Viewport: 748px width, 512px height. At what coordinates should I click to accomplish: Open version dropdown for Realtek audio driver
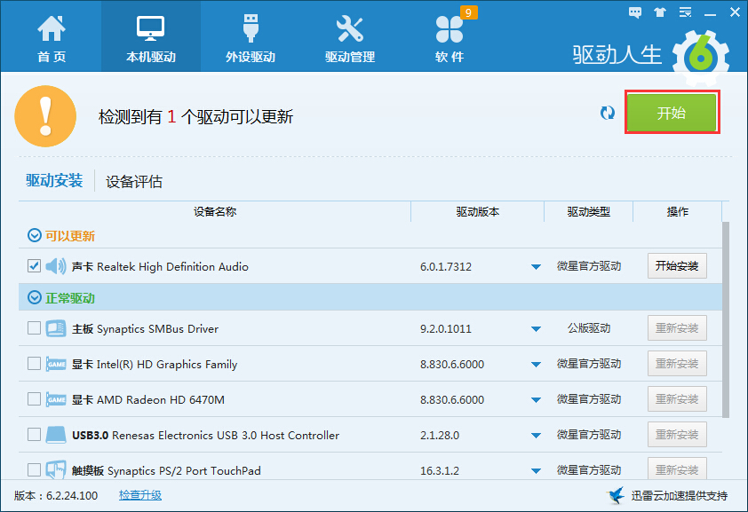tap(536, 267)
